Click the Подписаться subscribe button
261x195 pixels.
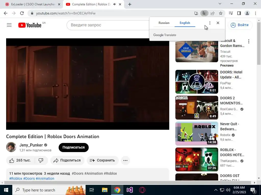(74, 148)
